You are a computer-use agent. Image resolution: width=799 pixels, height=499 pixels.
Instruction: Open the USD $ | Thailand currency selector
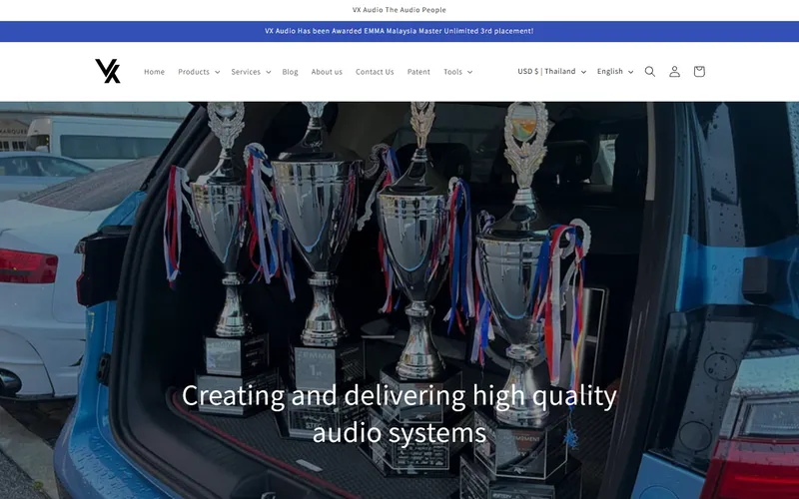click(x=552, y=71)
